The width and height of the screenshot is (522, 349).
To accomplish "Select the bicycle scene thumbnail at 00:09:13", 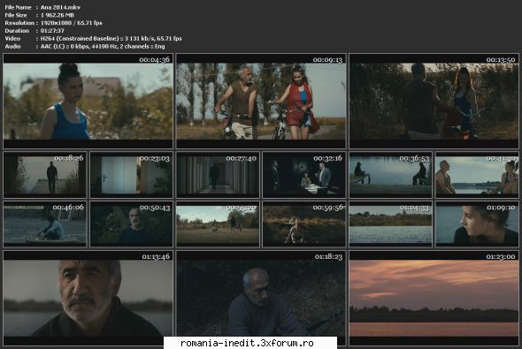I will pyautogui.click(x=261, y=101).
